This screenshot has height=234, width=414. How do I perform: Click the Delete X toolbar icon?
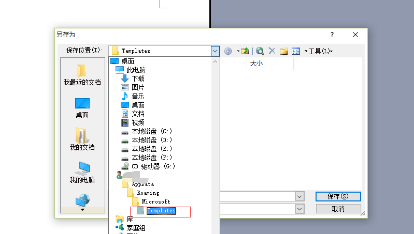pos(272,51)
